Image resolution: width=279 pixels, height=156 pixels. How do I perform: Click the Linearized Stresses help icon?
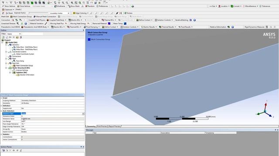26,23
